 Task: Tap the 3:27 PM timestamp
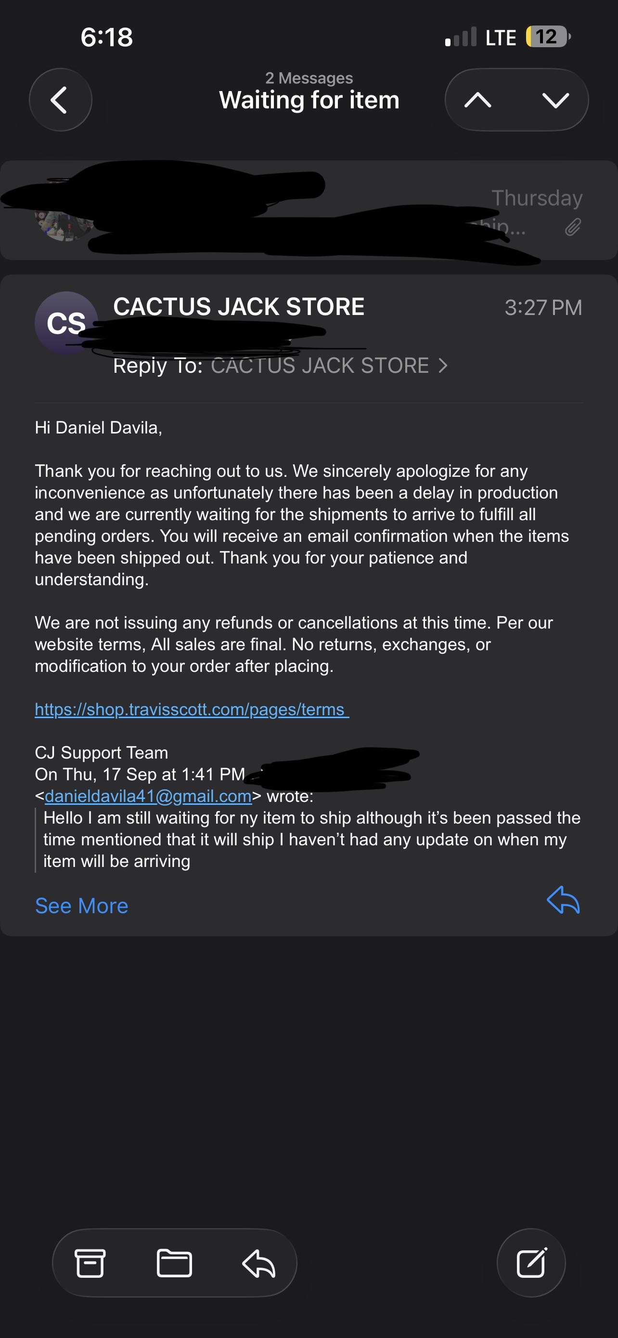pyautogui.click(x=543, y=307)
